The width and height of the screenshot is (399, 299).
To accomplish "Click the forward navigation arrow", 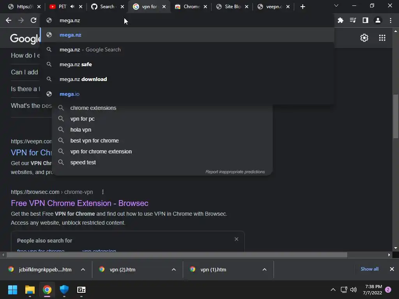I will coord(21,20).
